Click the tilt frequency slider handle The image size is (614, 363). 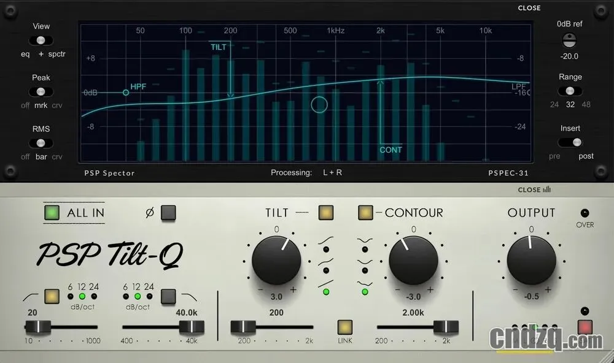[243, 327]
